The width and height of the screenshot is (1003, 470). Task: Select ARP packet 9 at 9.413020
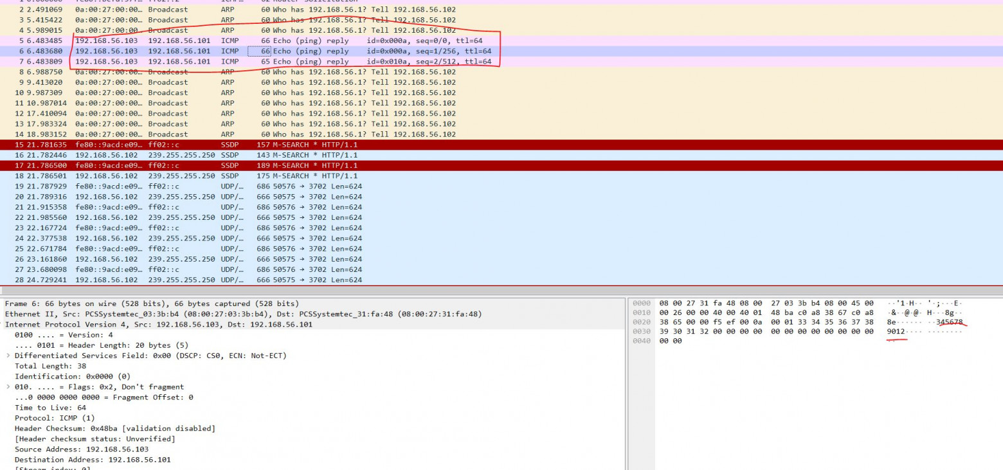pyautogui.click(x=502, y=82)
